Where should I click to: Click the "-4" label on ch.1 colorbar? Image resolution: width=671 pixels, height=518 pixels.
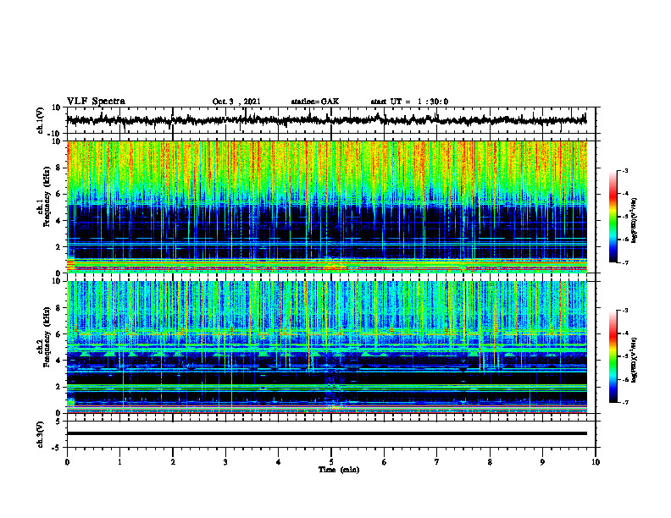pos(625,194)
